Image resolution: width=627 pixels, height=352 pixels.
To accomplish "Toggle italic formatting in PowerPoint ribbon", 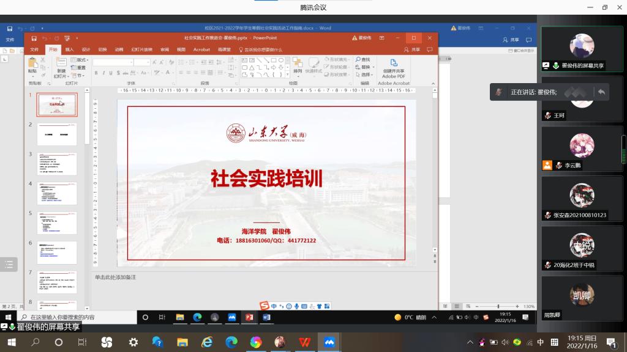I will [x=103, y=73].
